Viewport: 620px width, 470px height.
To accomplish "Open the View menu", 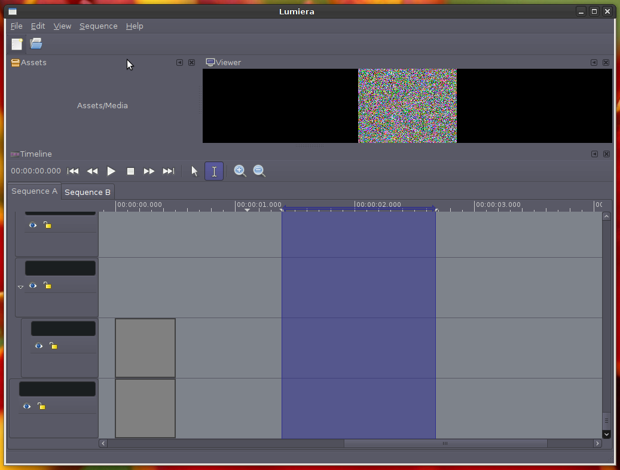I will [x=62, y=26].
